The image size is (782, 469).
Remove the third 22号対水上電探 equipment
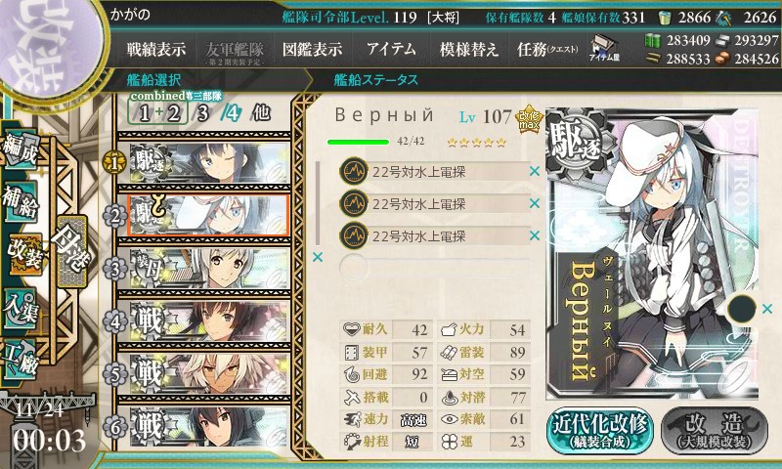tap(534, 235)
